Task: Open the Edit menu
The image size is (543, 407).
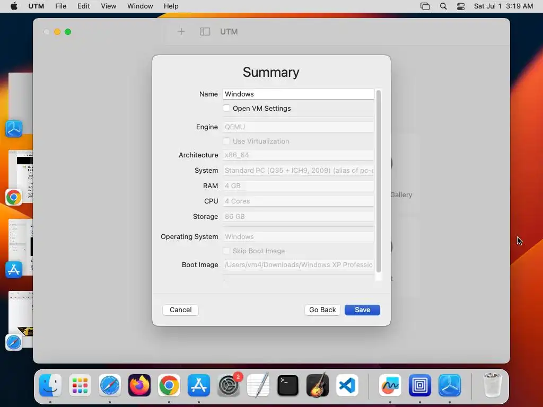Action: coord(83,6)
